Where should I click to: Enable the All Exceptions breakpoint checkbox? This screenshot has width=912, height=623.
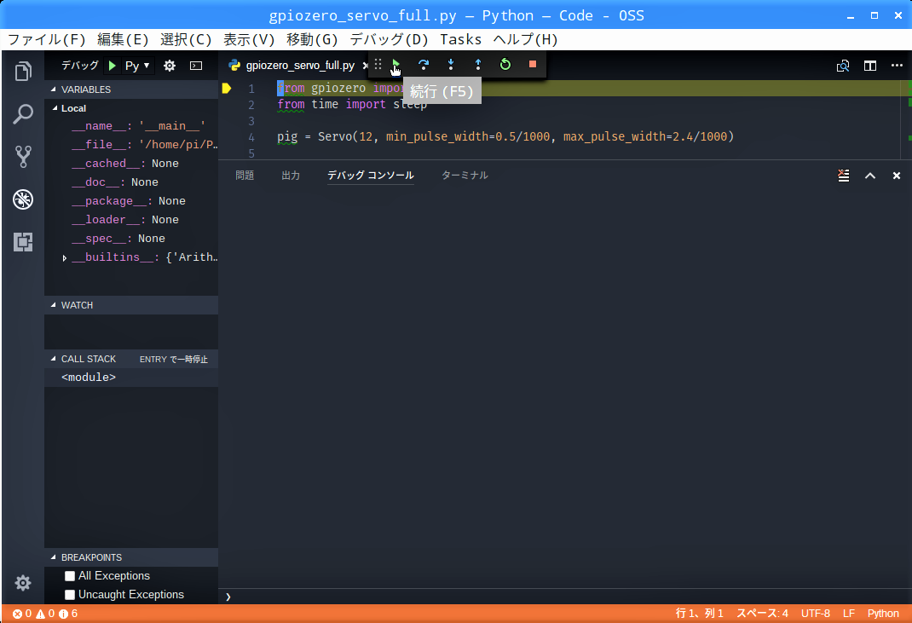70,576
